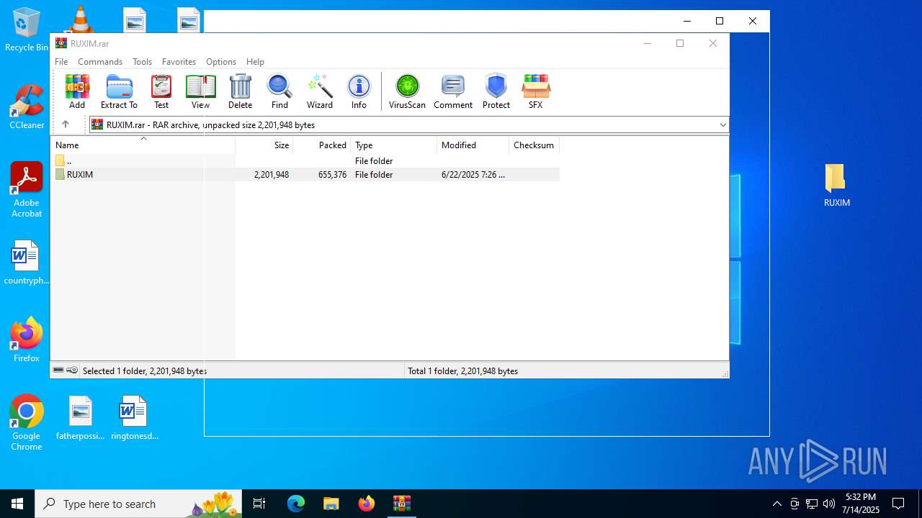Viewport: 922px width, 518px height.
Task: Sort list by Modified column
Action: tap(473, 145)
